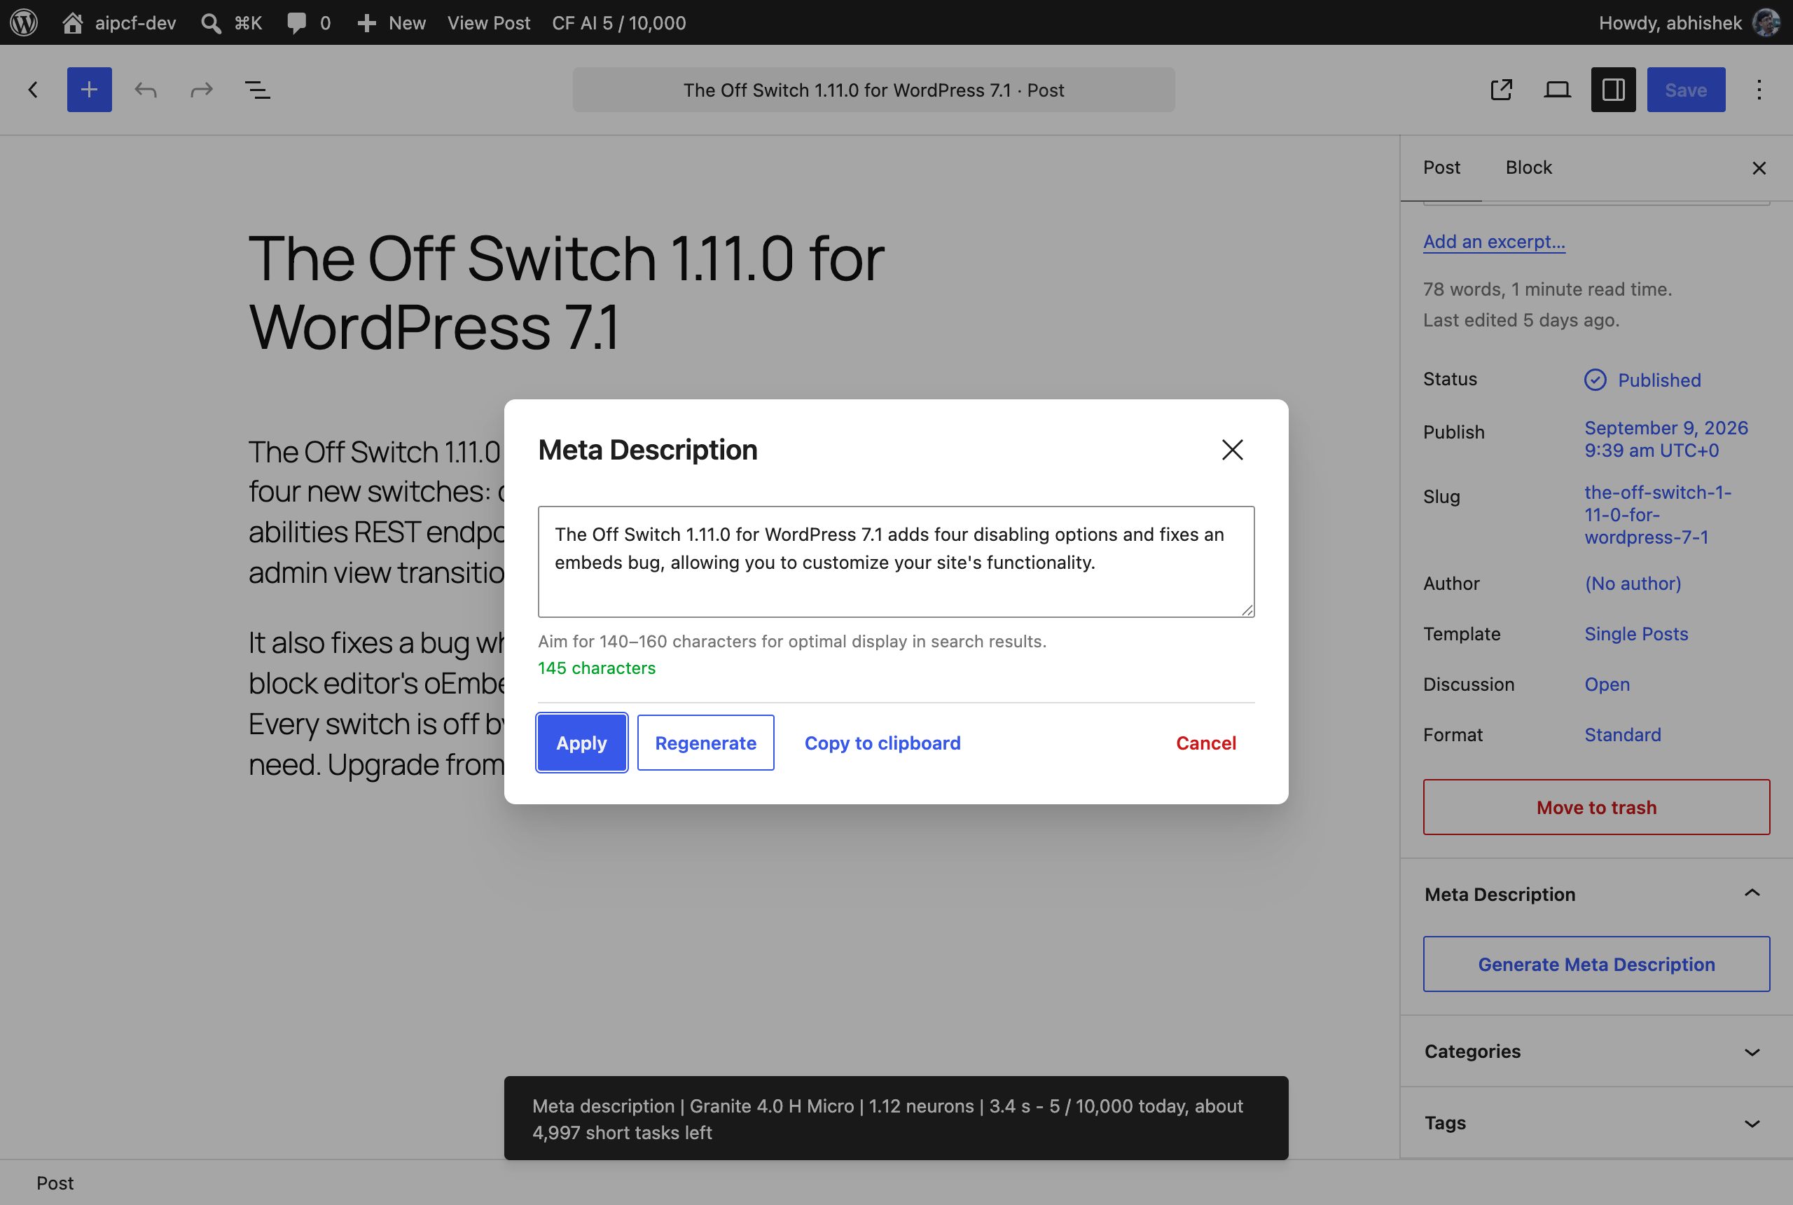
Task: Click View Post in the admin bar
Action: (489, 22)
